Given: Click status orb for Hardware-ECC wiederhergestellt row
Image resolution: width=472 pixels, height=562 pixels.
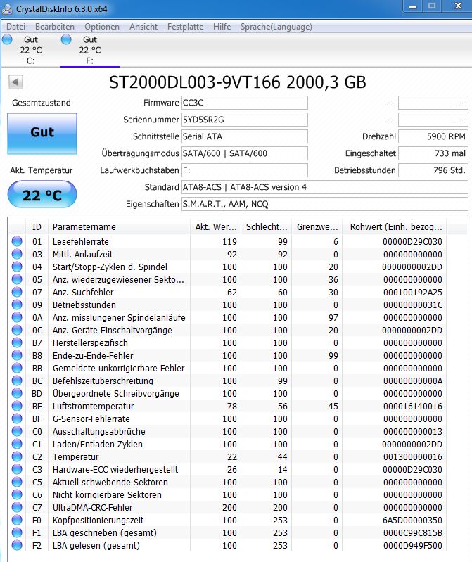Looking at the screenshot, I should (x=17, y=469).
